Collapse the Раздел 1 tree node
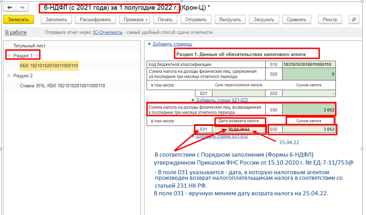The image size is (366, 215). [9, 56]
